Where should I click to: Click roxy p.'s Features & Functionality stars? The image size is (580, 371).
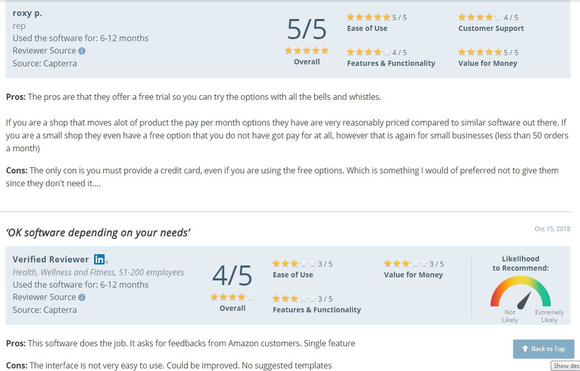coord(369,52)
